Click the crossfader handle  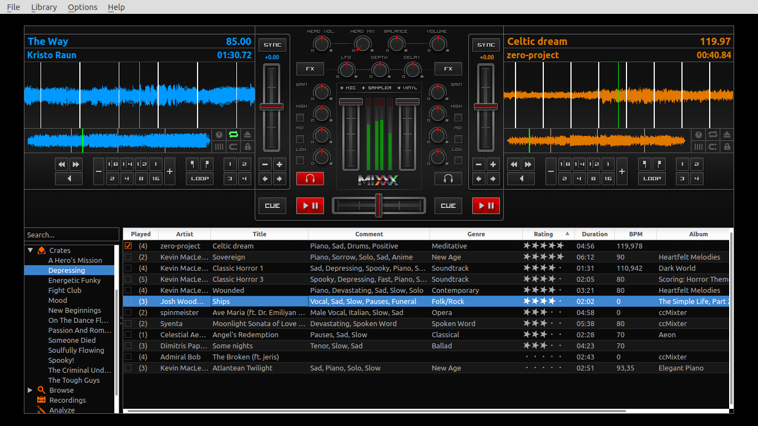pos(378,205)
